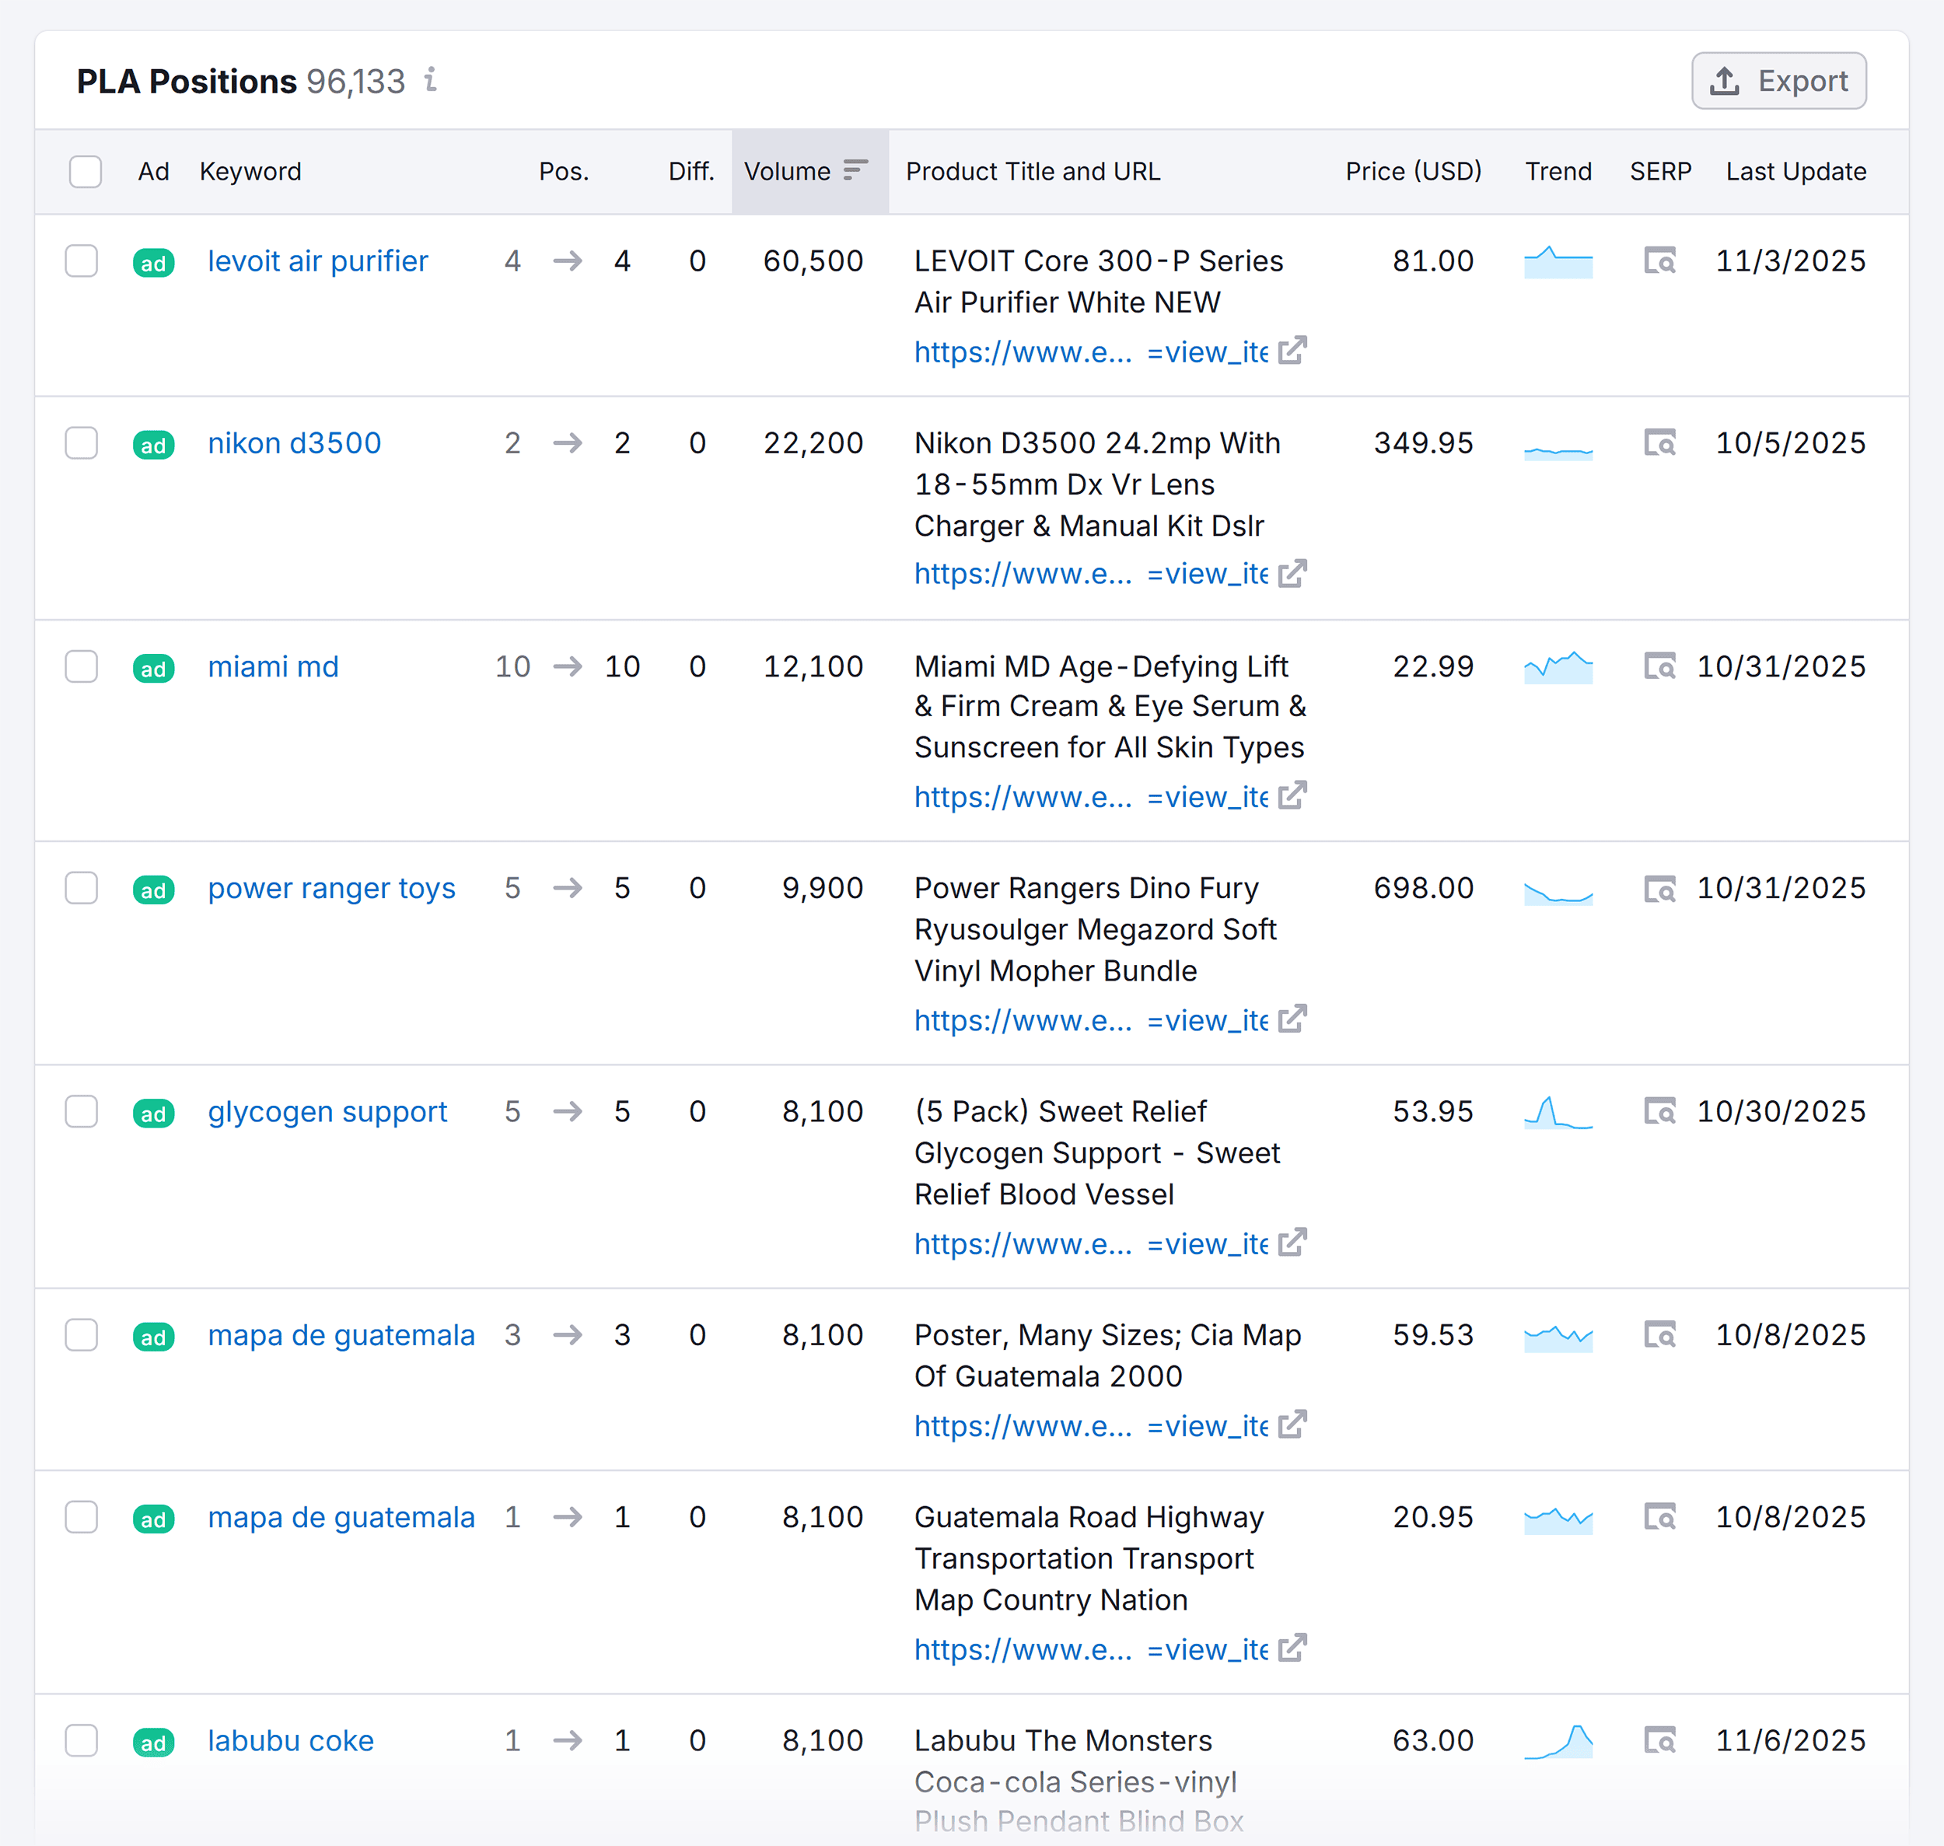Click the position arrow on mapa de guatemala row
Image resolution: width=1944 pixels, height=1846 pixels.
[568, 1336]
